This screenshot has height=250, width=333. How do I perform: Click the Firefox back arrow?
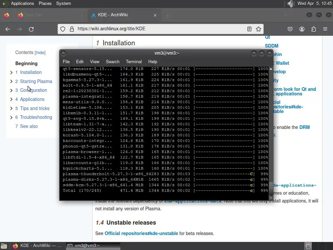point(8,29)
